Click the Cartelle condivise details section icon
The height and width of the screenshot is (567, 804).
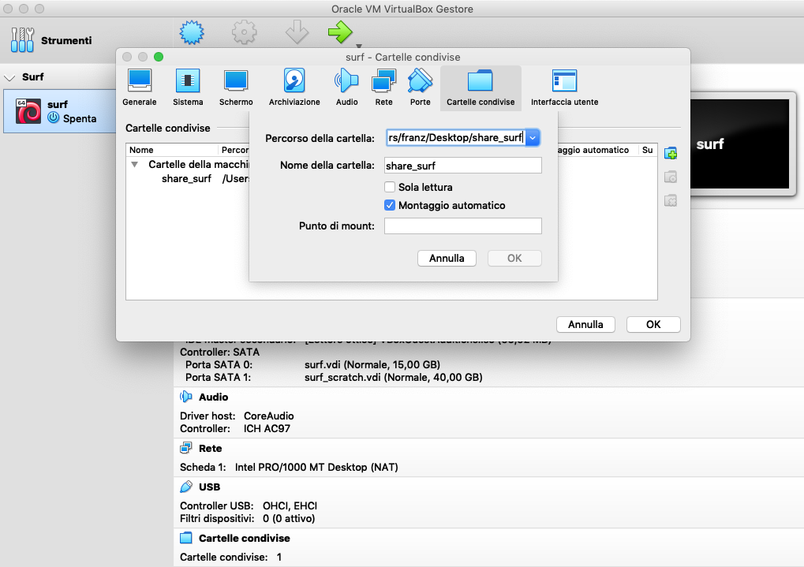185,538
